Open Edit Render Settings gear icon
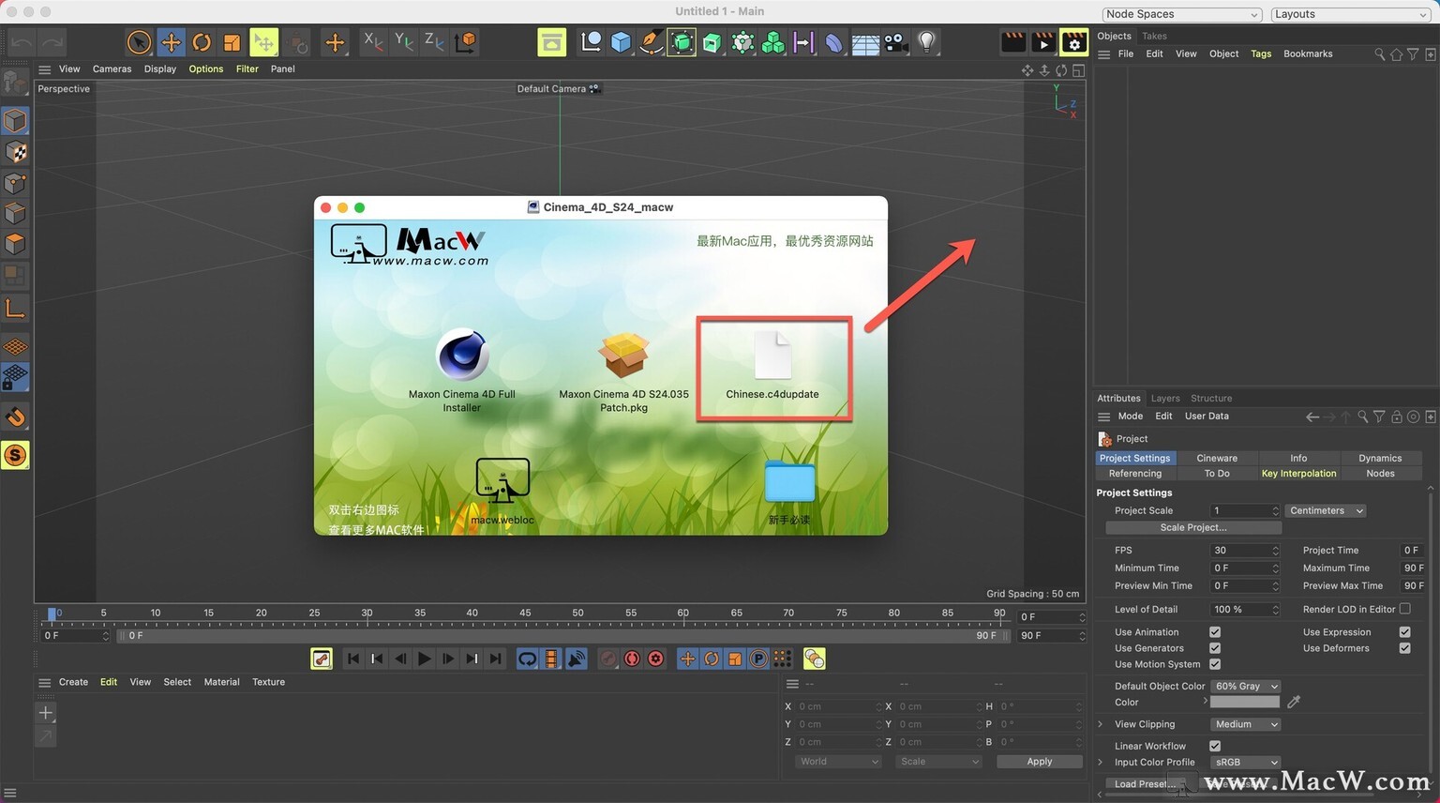This screenshot has width=1440, height=803. click(1073, 42)
